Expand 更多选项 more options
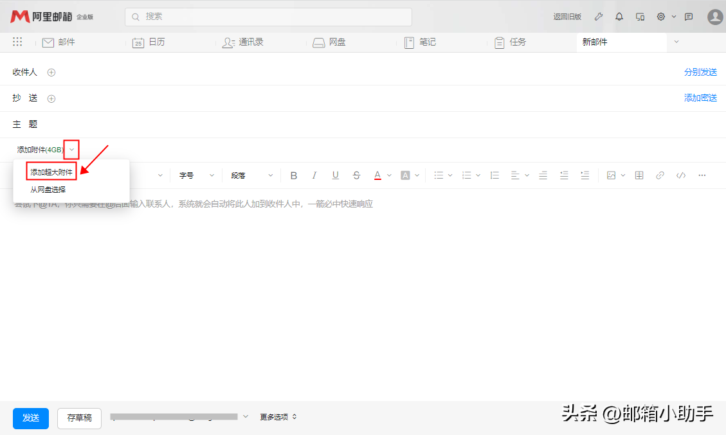This screenshot has height=435, width=726. tap(278, 417)
